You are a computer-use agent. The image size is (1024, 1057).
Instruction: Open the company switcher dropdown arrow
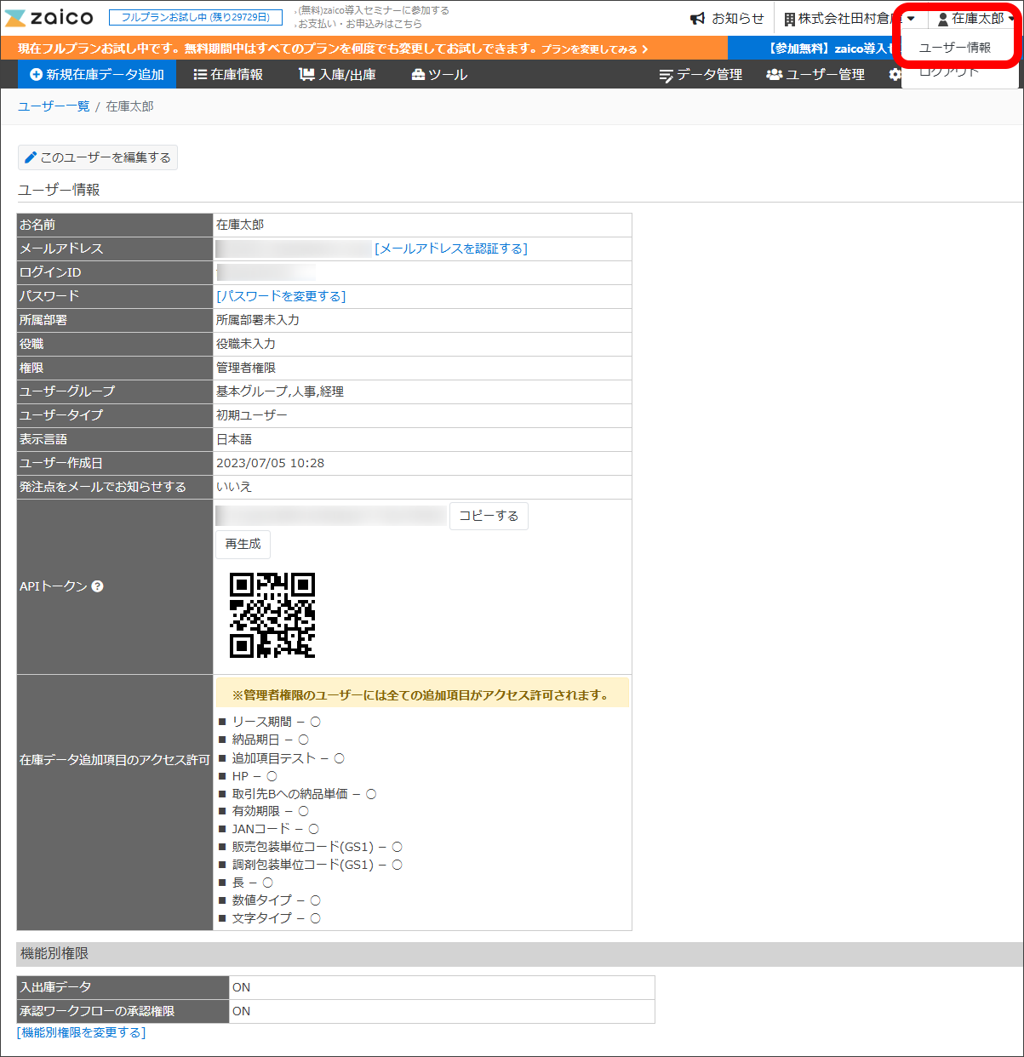(910, 17)
